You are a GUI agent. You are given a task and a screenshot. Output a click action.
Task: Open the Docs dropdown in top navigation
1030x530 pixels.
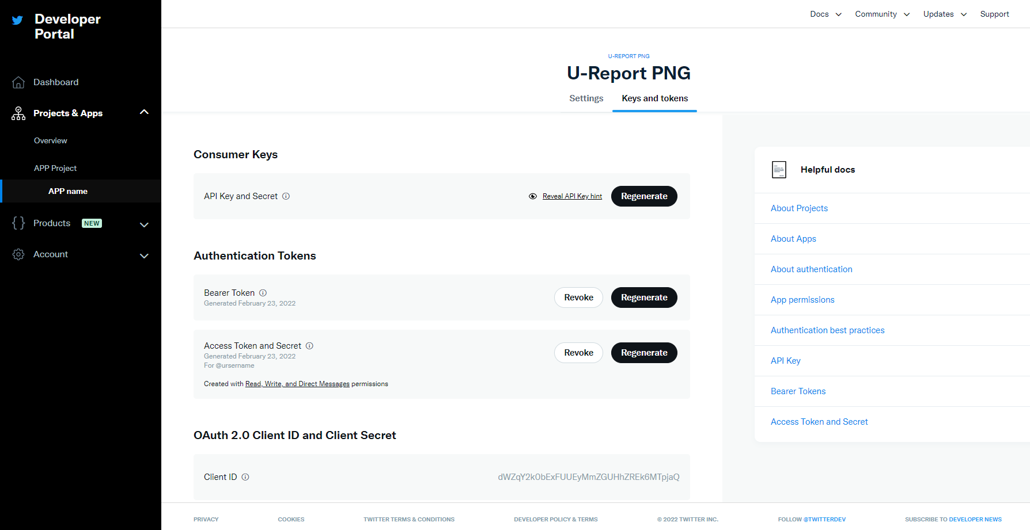coord(825,14)
